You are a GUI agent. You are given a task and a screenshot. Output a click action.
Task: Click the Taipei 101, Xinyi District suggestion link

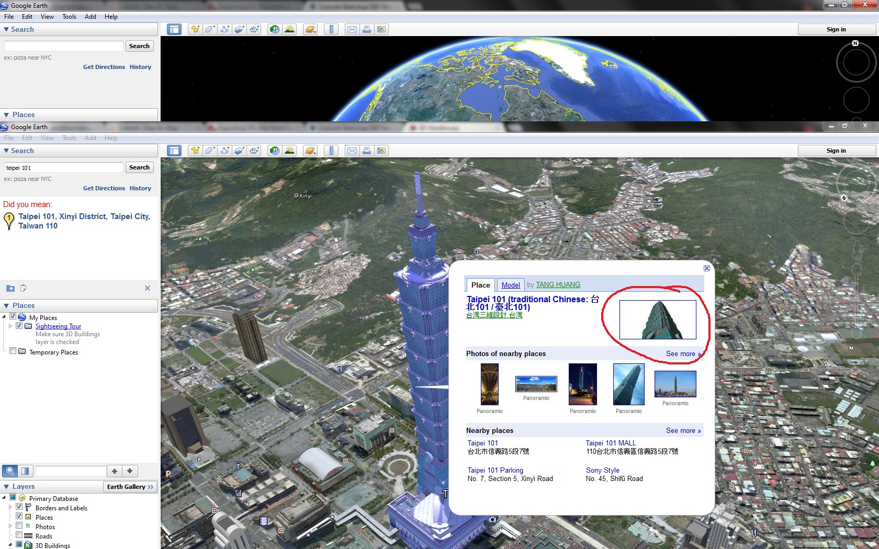click(84, 221)
